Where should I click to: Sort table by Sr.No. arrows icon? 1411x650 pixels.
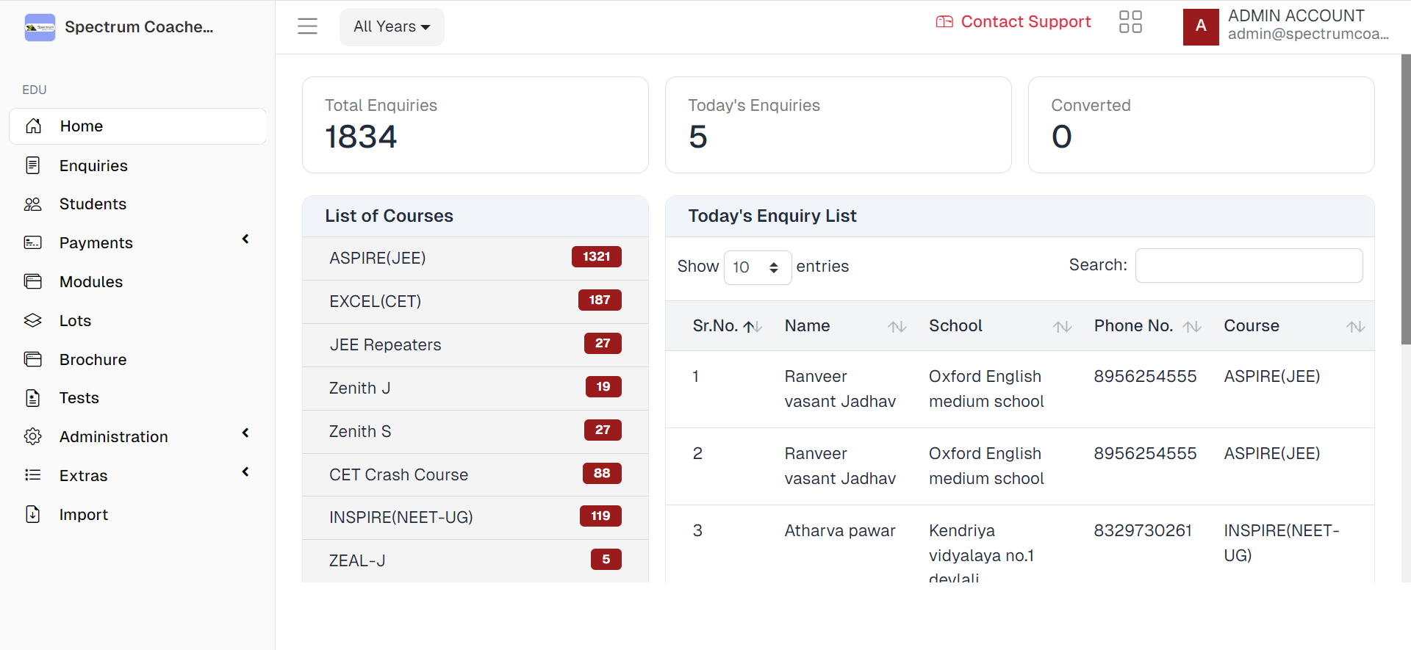click(753, 327)
